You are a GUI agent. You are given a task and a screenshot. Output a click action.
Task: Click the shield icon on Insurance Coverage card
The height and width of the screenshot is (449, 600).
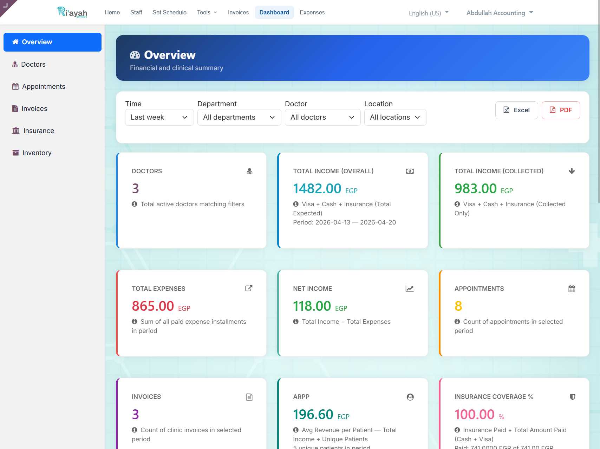coord(573,397)
